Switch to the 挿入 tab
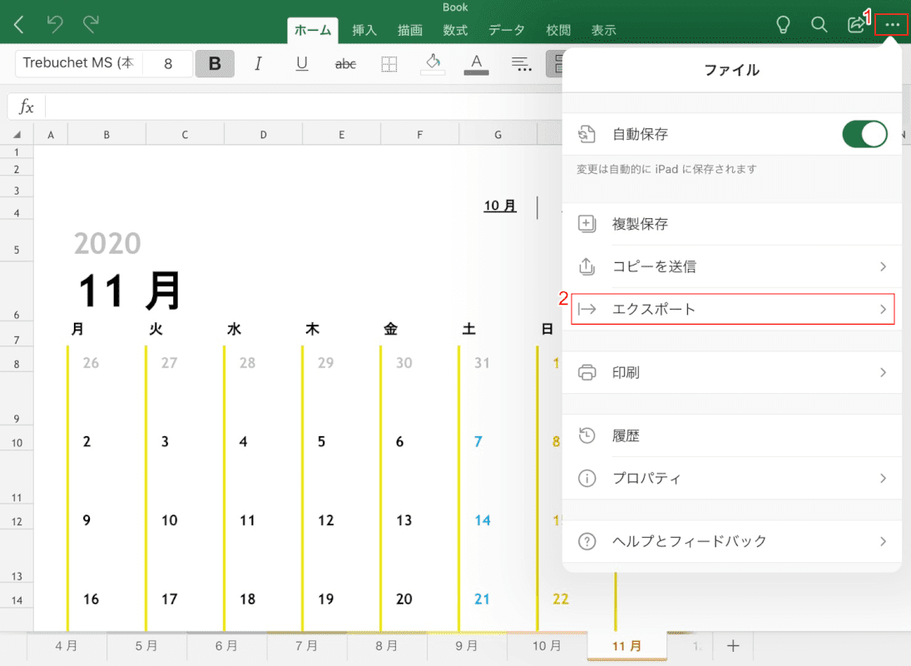911x666 pixels. click(364, 30)
